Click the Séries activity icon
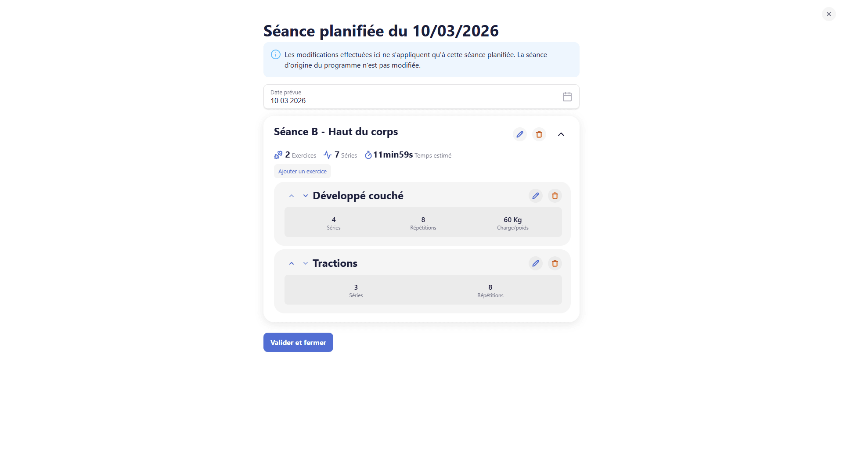The image size is (843, 474). coord(328,155)
